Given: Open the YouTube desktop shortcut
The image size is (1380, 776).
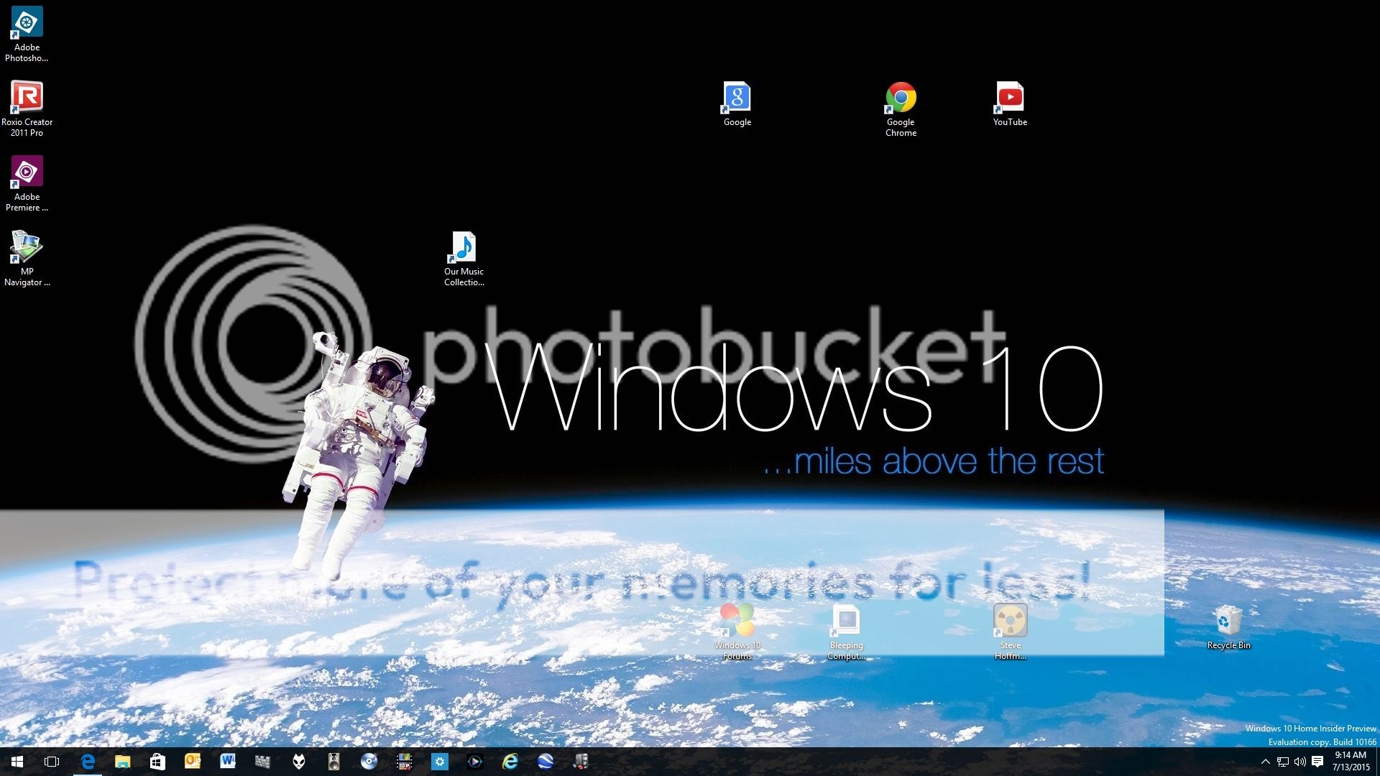Looking at the screenshot, I should [1010, 97].
